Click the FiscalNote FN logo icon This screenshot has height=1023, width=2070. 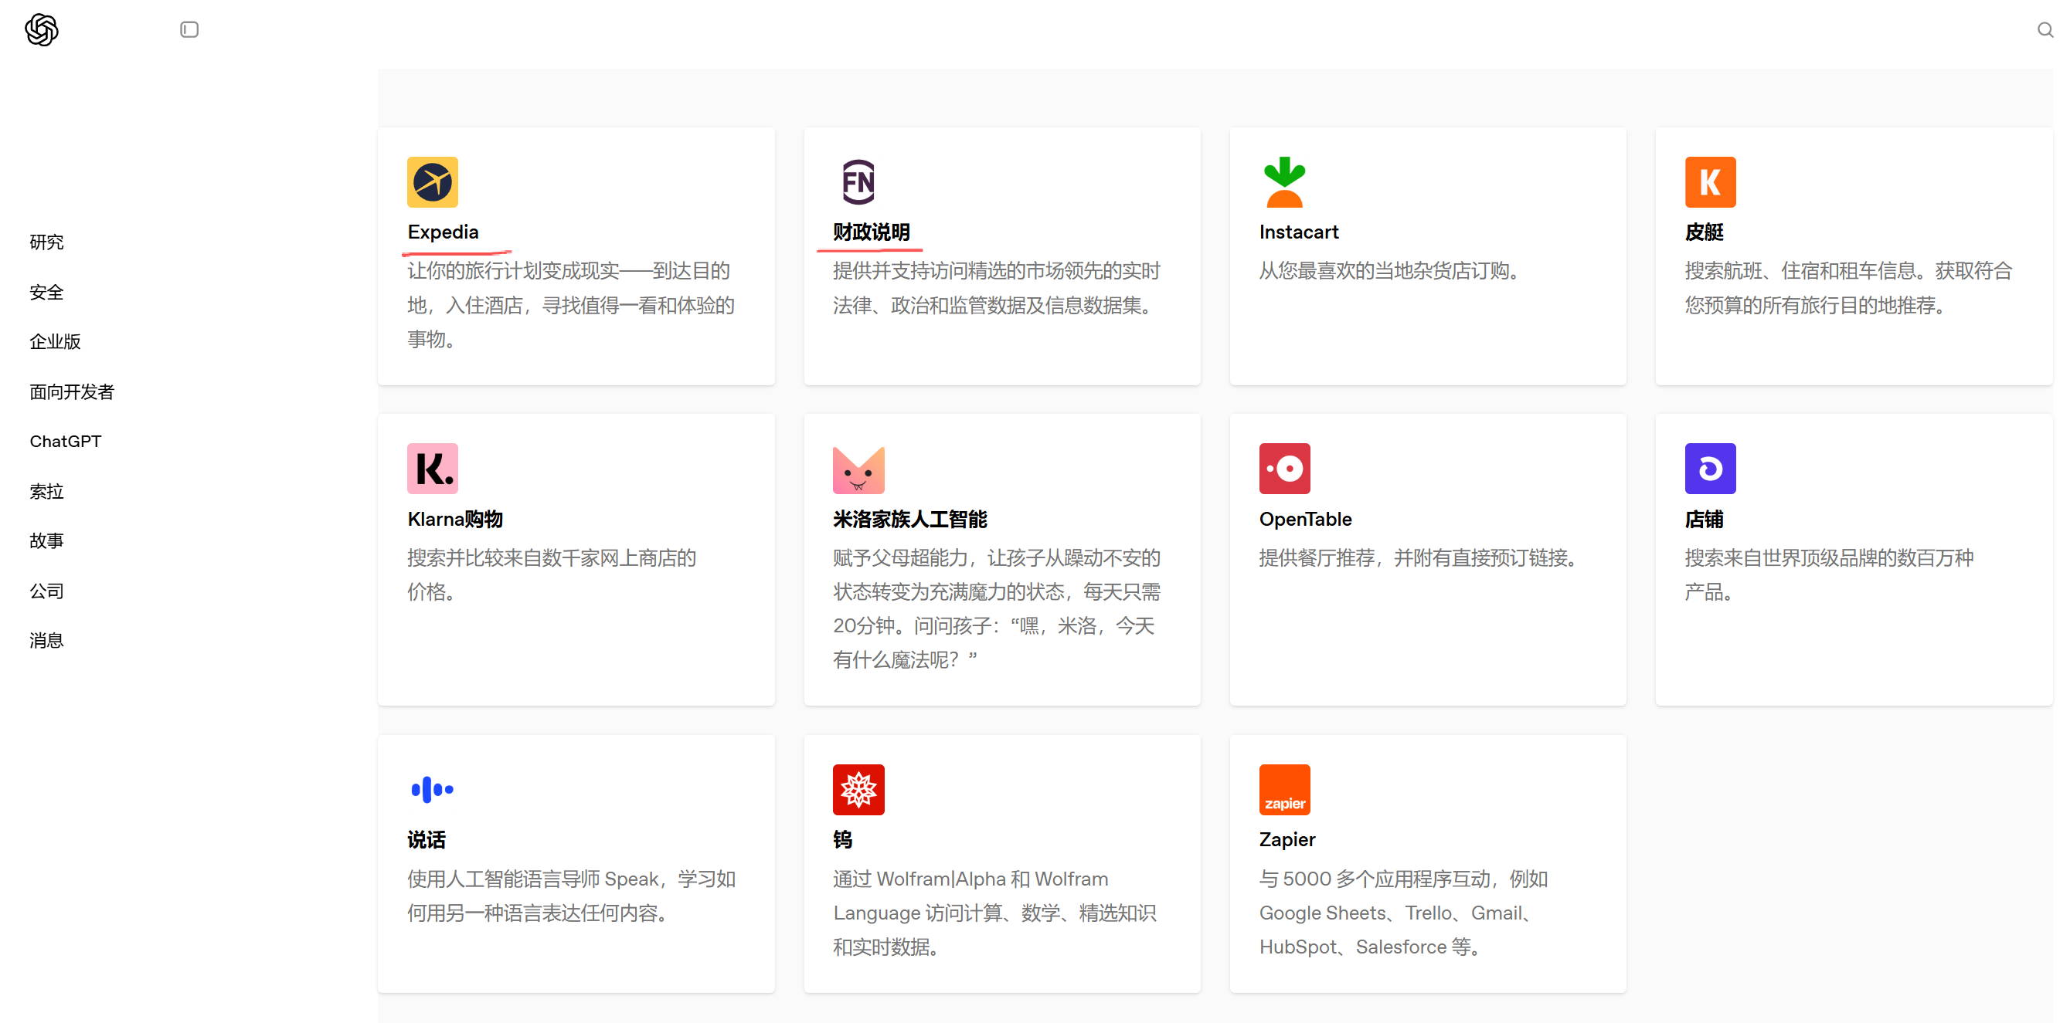(858, 182)
